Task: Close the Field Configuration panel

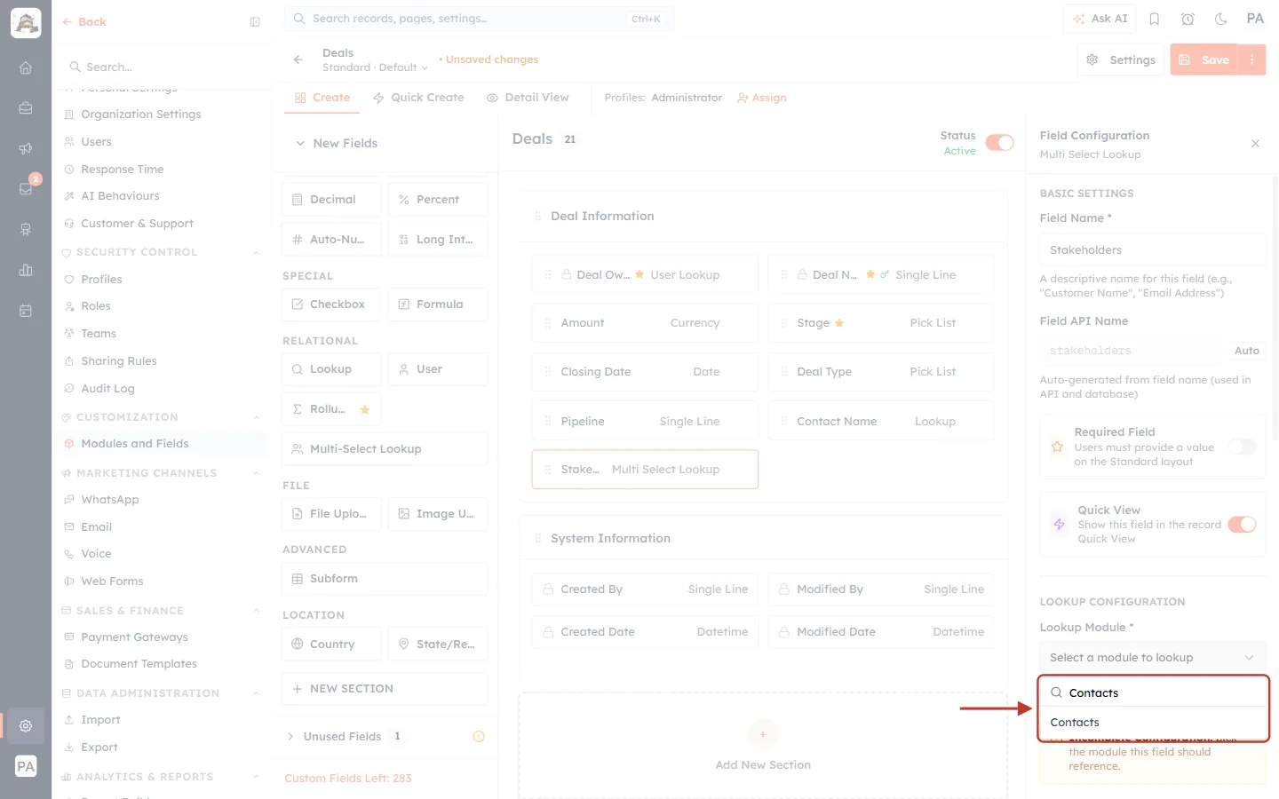Action: pyautogui.click(x=1255, y=144)
